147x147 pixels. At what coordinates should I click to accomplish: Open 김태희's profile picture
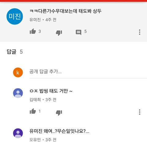click(x=18, y=93)
